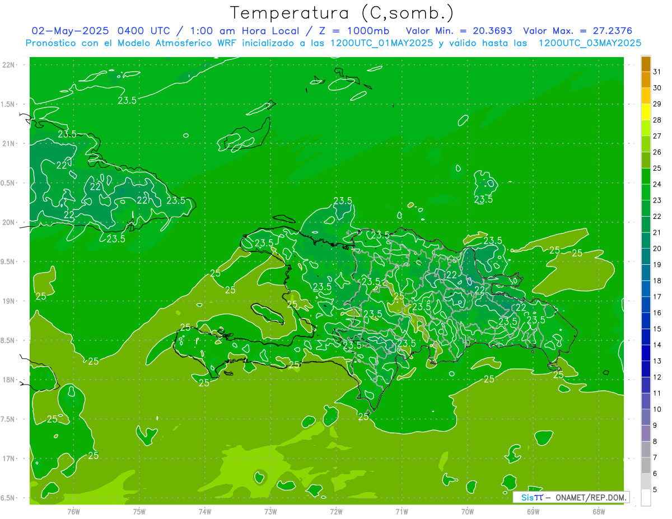Click the '18N' latitude axis label
This screenshot has height=519, width=672.
tap(8, 380)
